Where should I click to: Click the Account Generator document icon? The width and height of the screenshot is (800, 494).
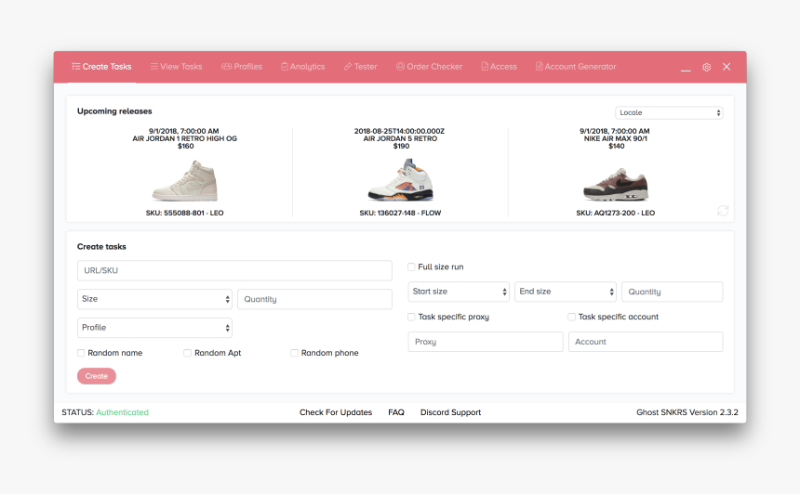(539, 66)
